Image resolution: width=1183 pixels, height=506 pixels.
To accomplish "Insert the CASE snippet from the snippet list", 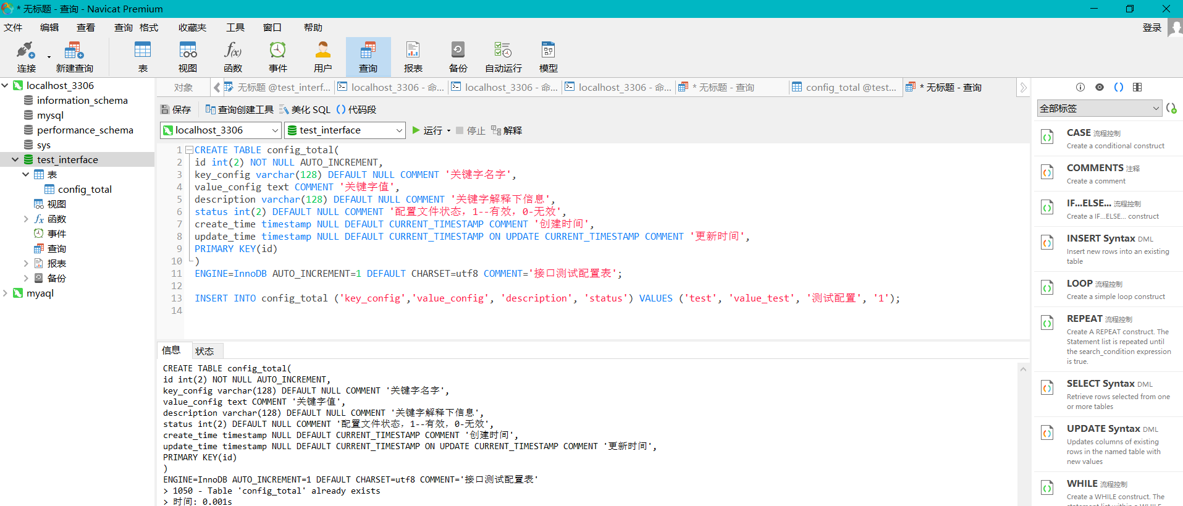I will point(1107,138).
